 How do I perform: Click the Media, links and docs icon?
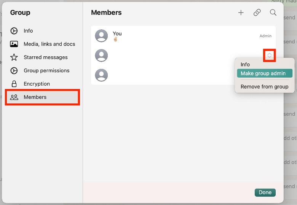coord(14,44)
